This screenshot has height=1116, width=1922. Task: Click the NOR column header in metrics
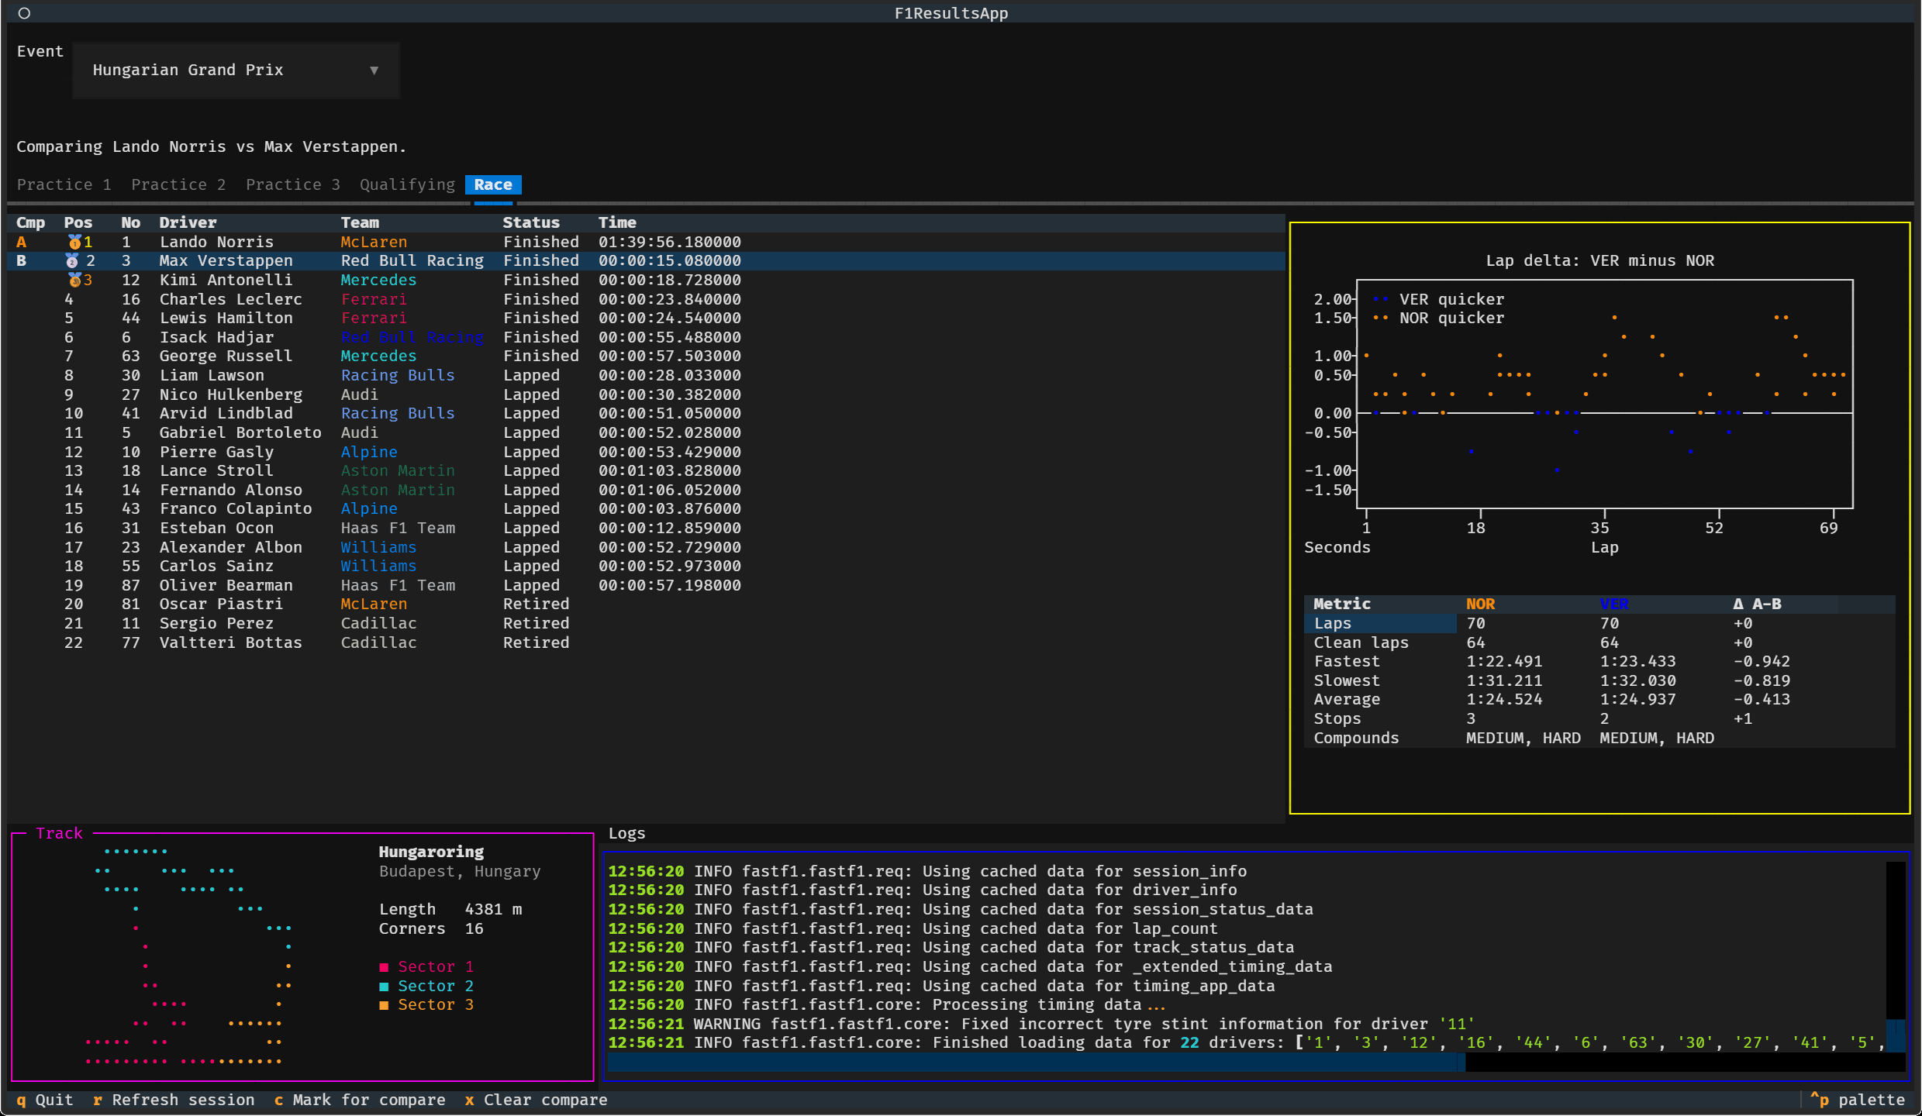click(1480, 604)
